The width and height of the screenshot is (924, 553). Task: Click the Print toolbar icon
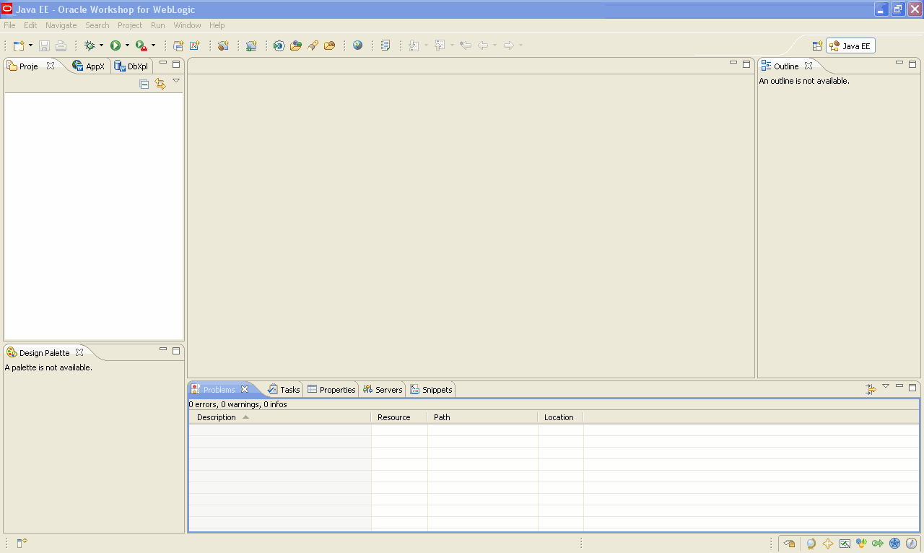tap(61, 45)
